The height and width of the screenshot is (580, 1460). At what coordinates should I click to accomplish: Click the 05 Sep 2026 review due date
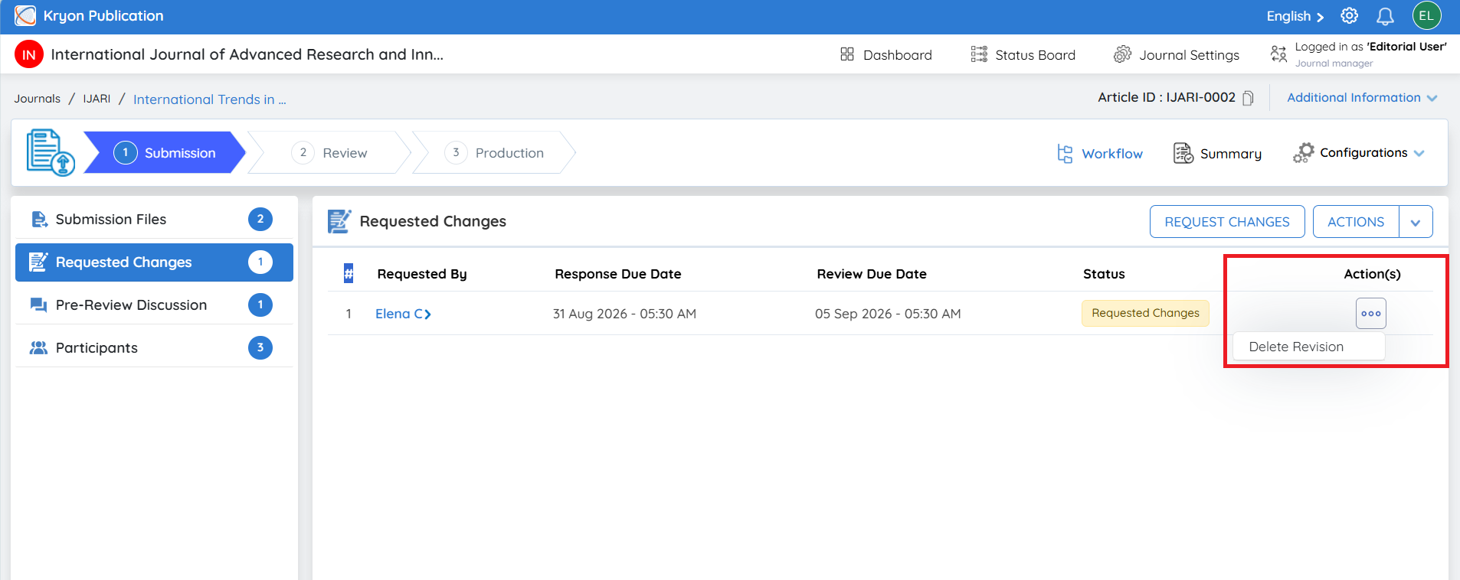[888, 314]
